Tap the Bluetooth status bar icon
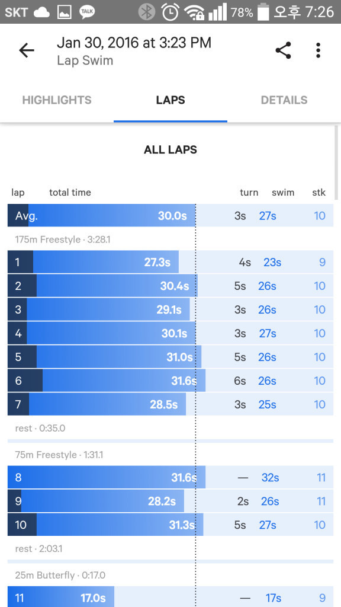 tap(147, 12)
